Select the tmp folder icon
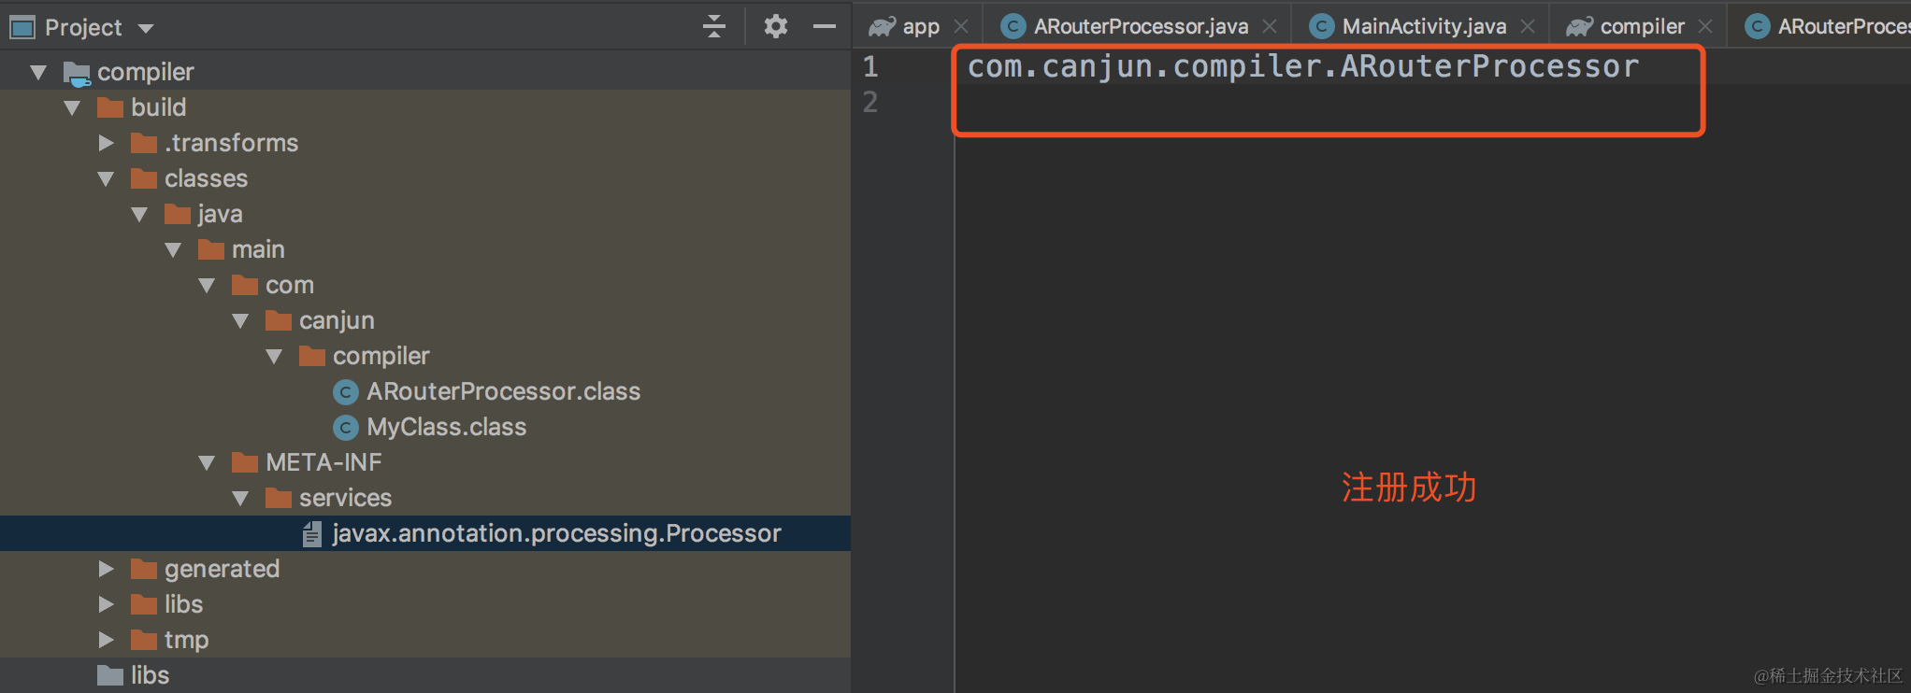The height and width of the screenshot is (693, 1911). pyautogui.click(x=144, y=640)
